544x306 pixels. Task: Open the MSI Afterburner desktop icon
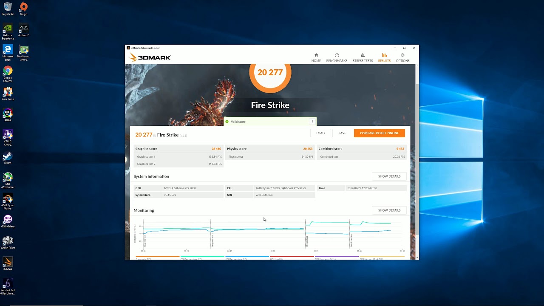pos(8,180)
